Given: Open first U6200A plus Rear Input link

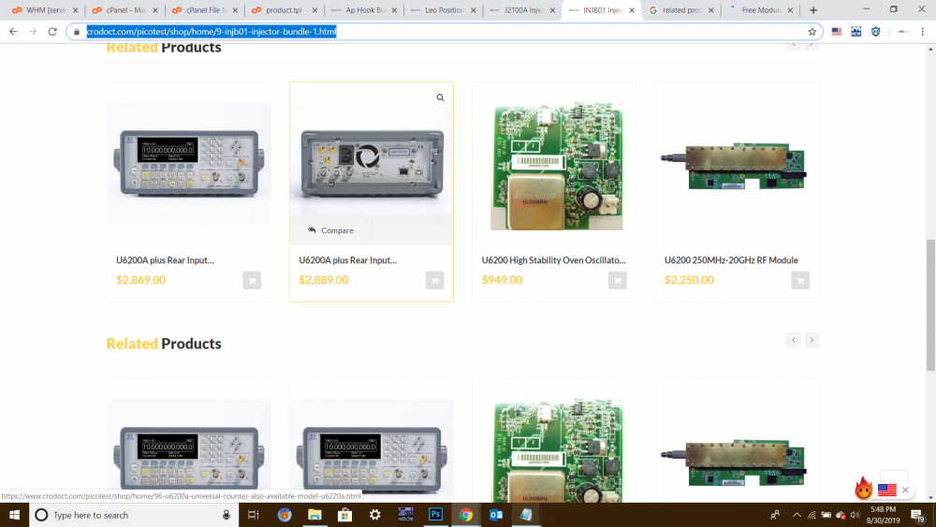Looking at the screenshot, I should [165, 260].
